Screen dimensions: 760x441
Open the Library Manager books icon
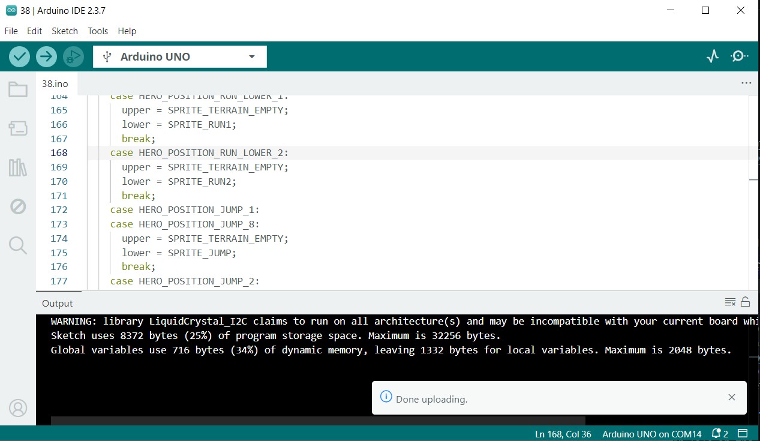[x=18, y=167]
